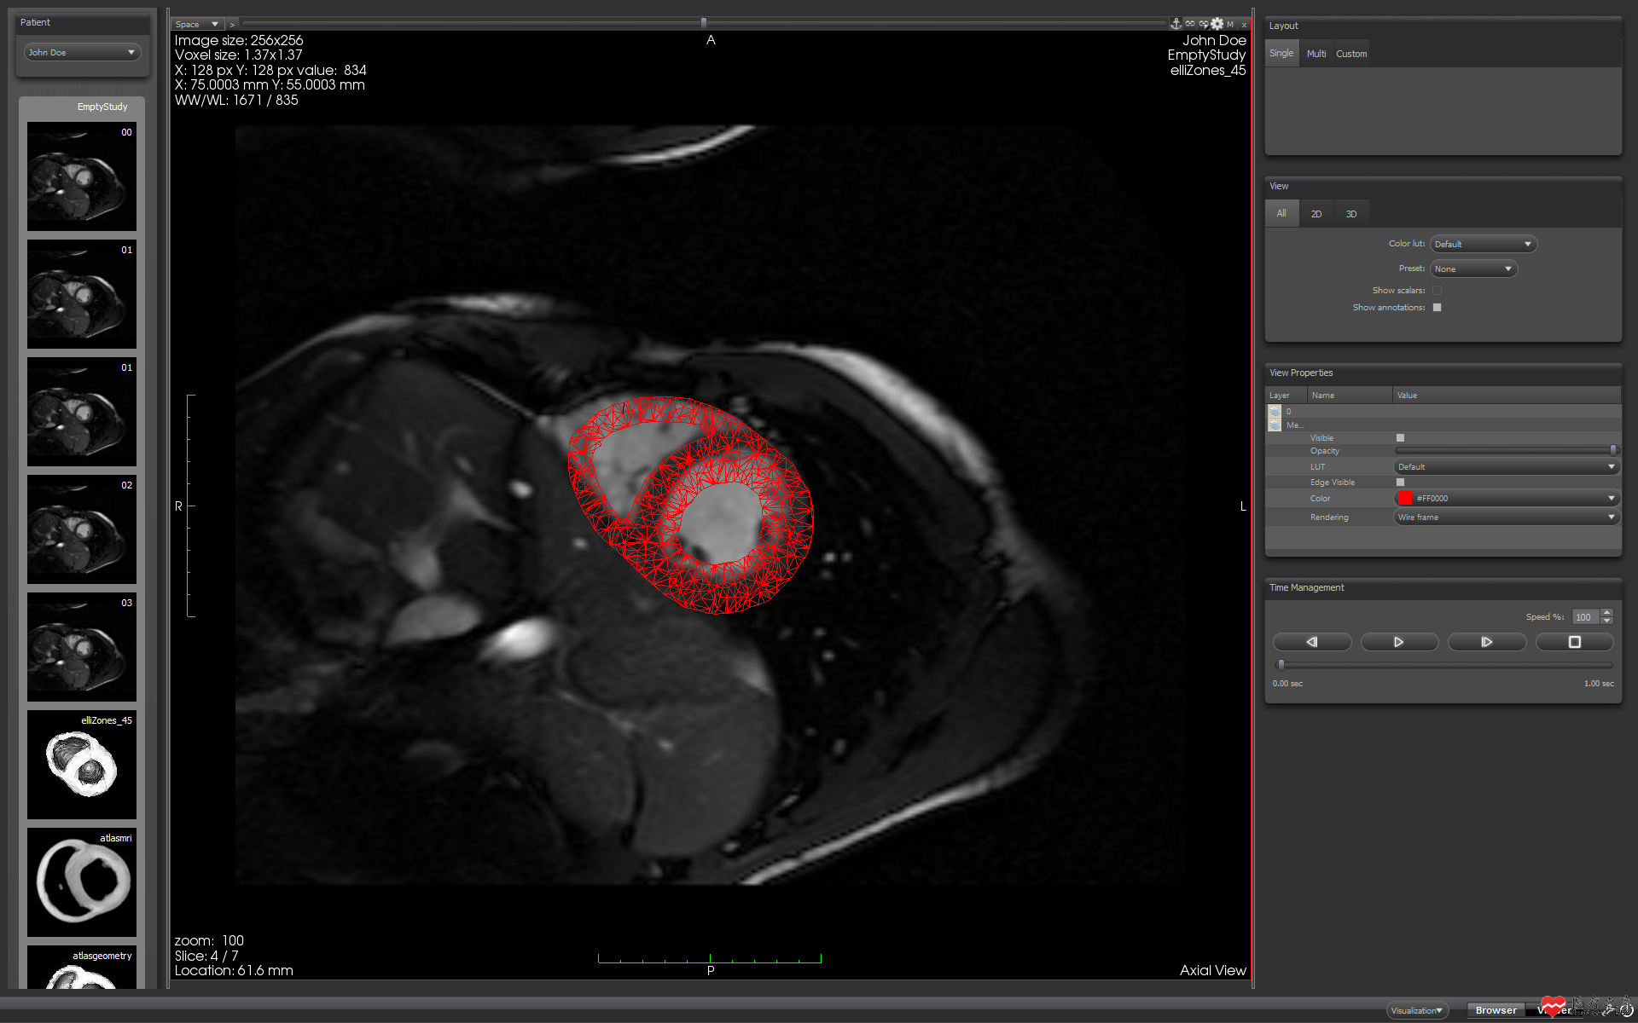
Task: Click the link views chain icon
Action: tap(1190, 24)
